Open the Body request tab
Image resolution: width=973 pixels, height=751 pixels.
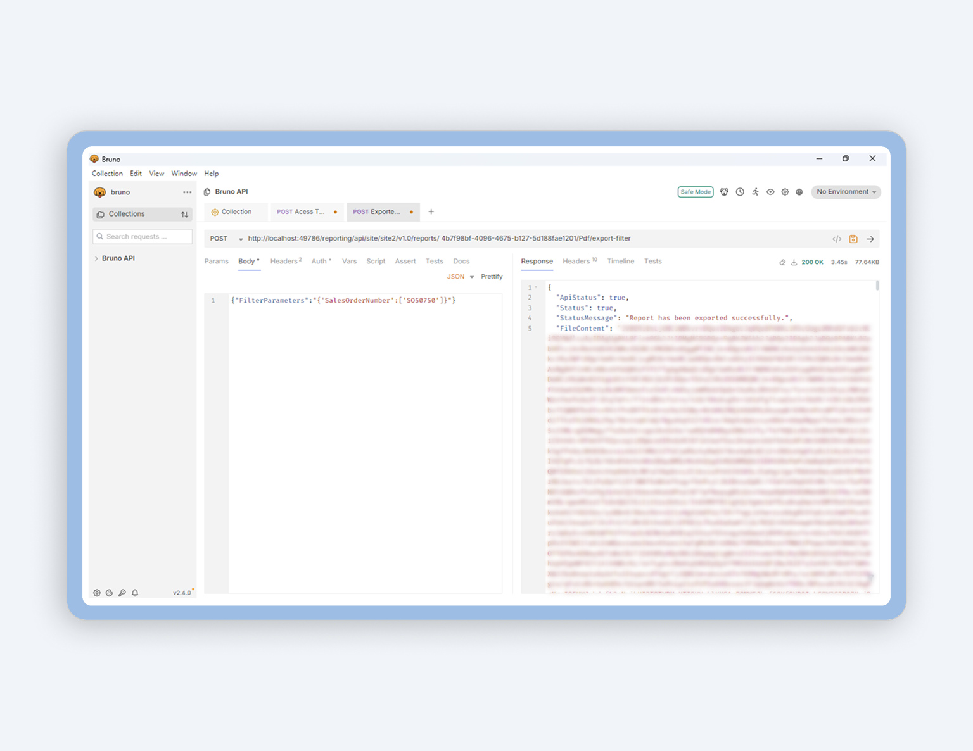click(x=249, y=262)
